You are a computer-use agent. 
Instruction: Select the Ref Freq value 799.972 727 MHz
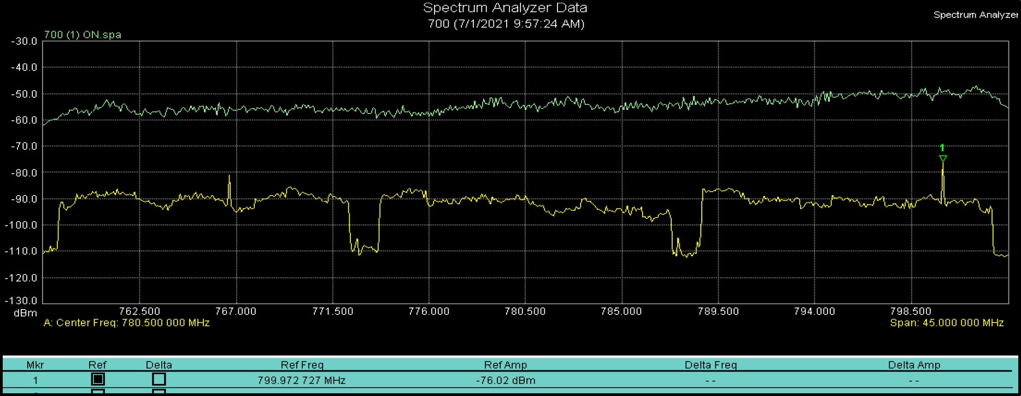coord(302,380)
